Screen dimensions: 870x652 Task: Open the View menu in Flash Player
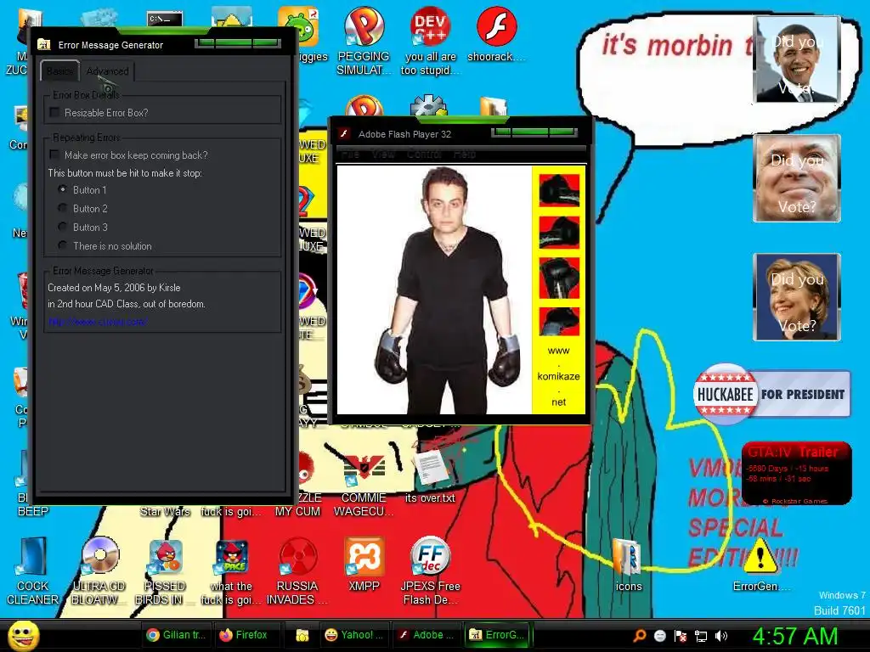click(x=383, y=155)
